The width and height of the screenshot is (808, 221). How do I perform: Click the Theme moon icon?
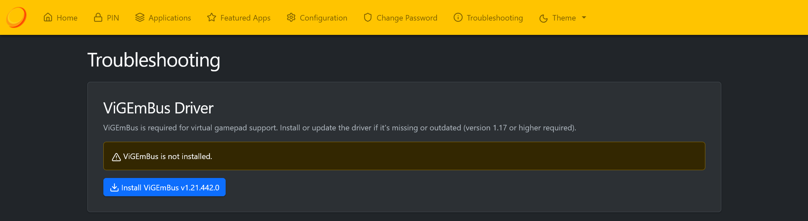click(544, 18)
